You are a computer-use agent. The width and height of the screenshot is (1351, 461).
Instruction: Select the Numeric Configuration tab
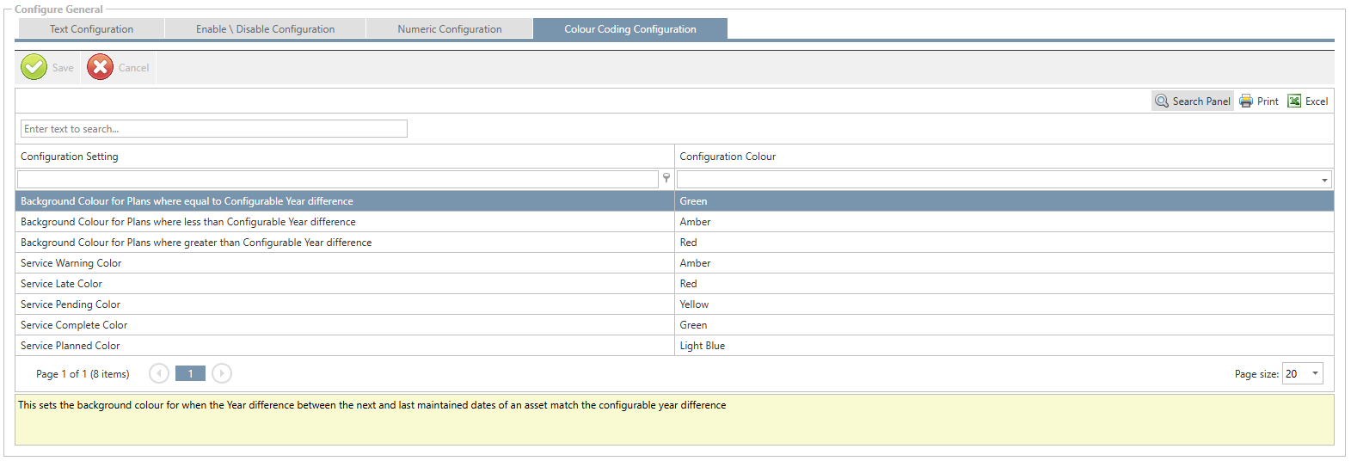[x=450, y=29]
